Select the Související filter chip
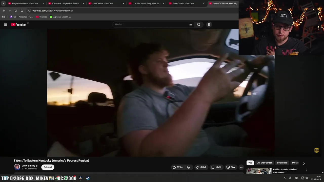Screen dimensions: 324x182 tap(282, 163)
